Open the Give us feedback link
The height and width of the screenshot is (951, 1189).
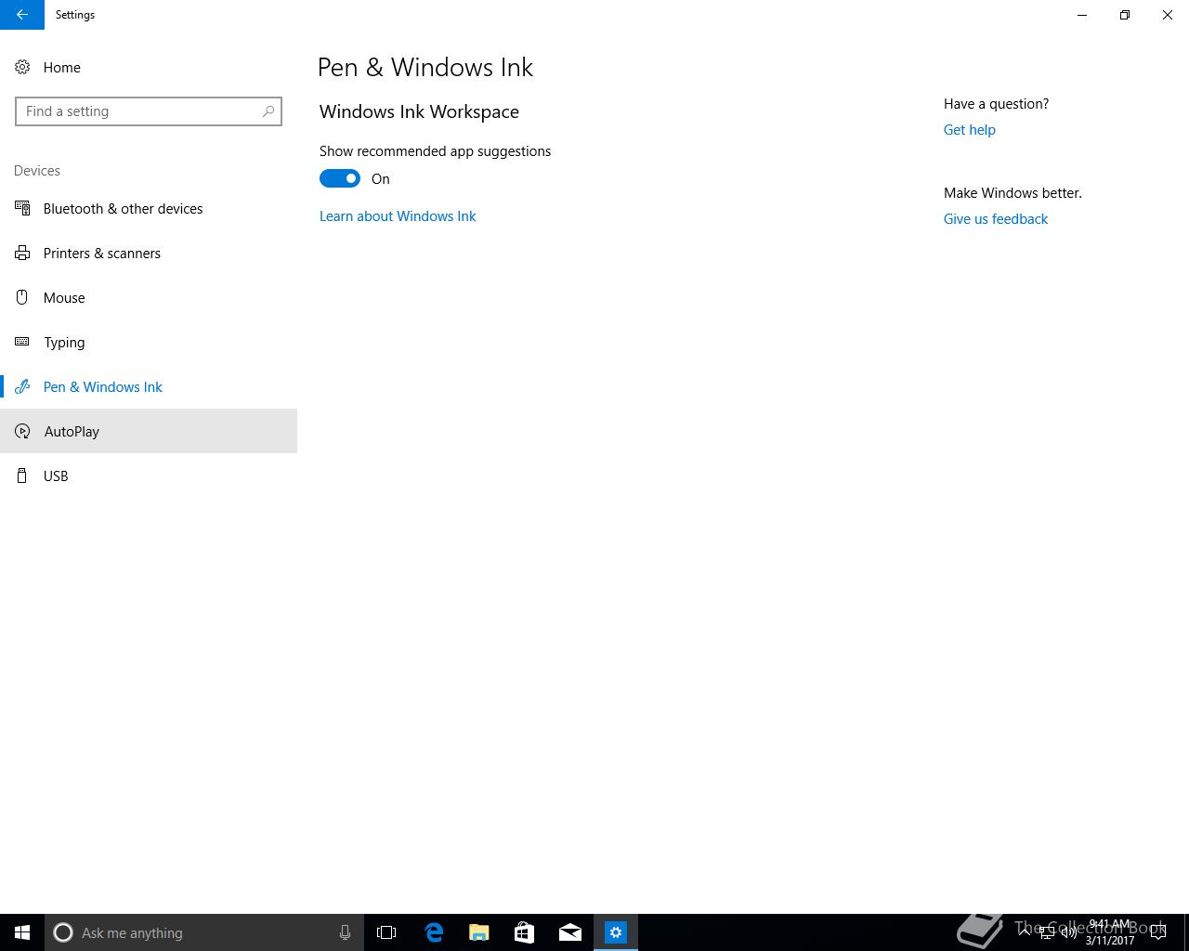click(x=996, y=219)
